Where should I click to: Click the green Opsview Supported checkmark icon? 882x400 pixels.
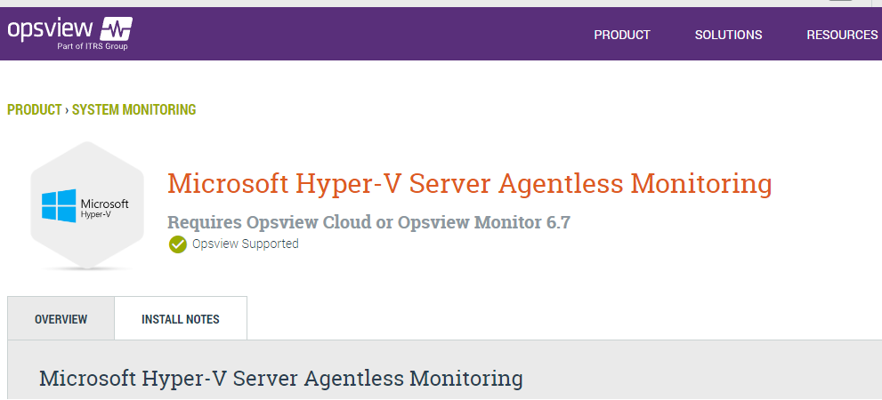[x=178, y=244]
